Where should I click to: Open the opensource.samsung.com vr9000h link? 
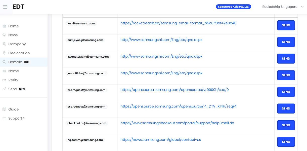[174, 90]
